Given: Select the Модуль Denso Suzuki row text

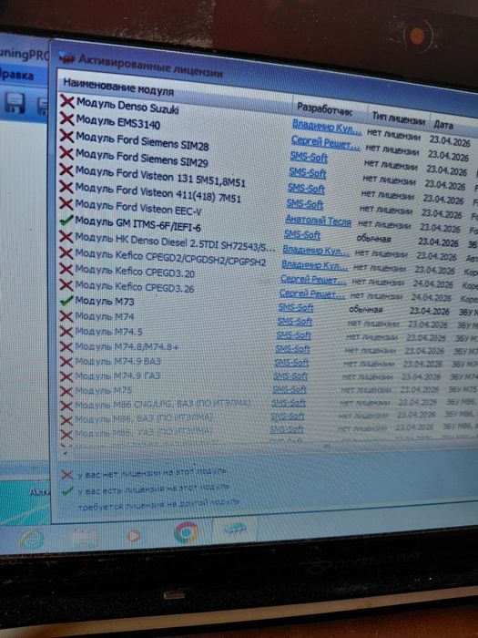Looking at the screenshot, I should (x=127, y=106).
